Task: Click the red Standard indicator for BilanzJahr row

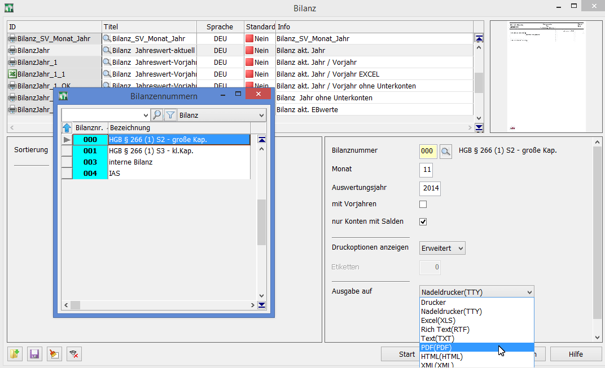Action: 249,51
